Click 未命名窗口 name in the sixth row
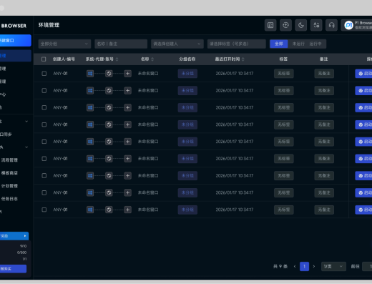This screenshot has height=284, width=372. pos(148,159)
